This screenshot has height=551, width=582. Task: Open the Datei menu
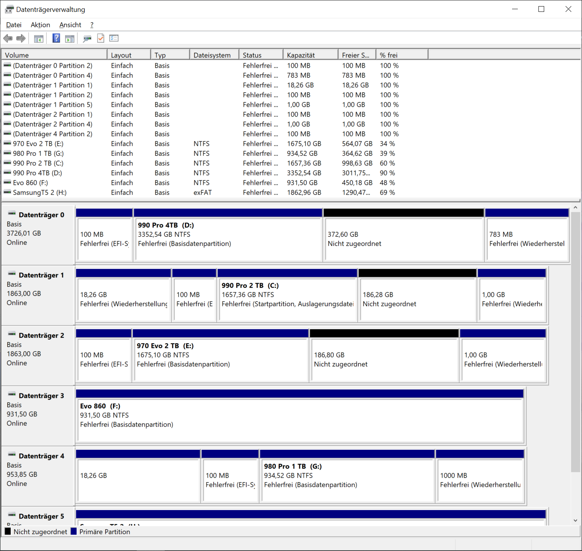pyautogui.click(x=14, y=25)
